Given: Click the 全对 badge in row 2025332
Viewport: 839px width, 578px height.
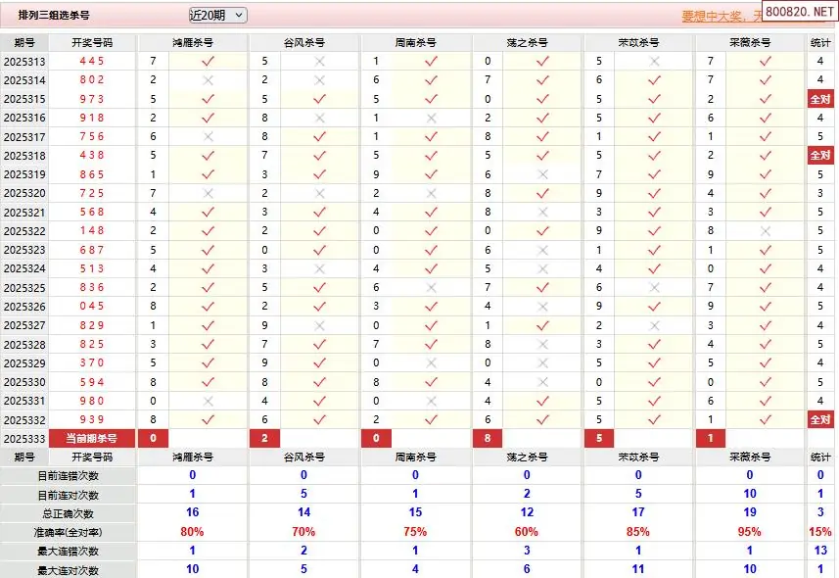Looking at the screenshot, I should tap(819, 419).
